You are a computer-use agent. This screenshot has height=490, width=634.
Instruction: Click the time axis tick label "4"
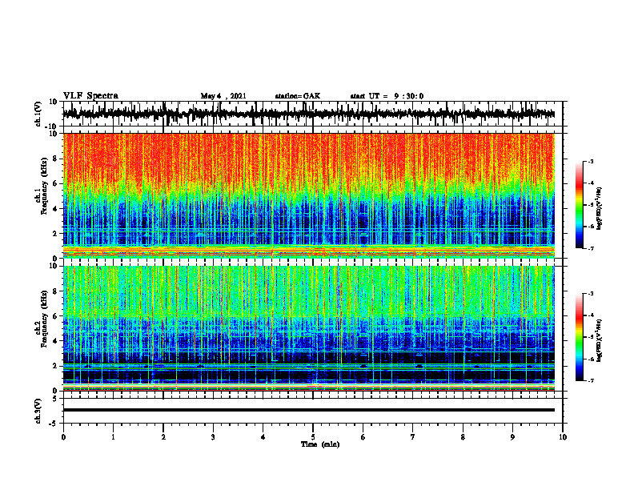[263, 437]
